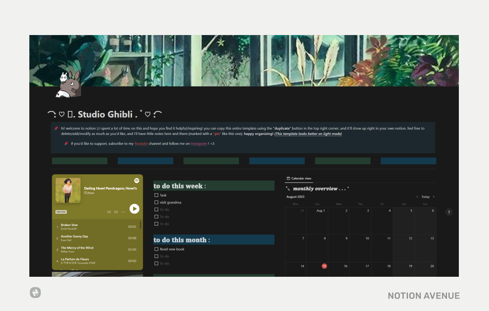Click the artist name 'Evan Call'
The width and height of the screenshot is (489, 311).
pyautogui.click(x=66, y=240)
